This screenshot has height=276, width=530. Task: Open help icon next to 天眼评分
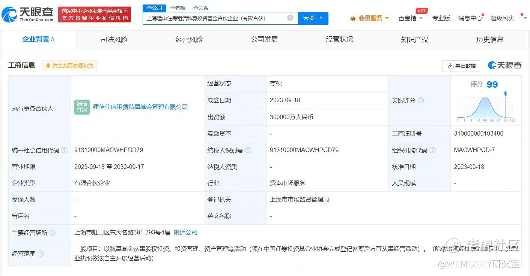(421, 100)
